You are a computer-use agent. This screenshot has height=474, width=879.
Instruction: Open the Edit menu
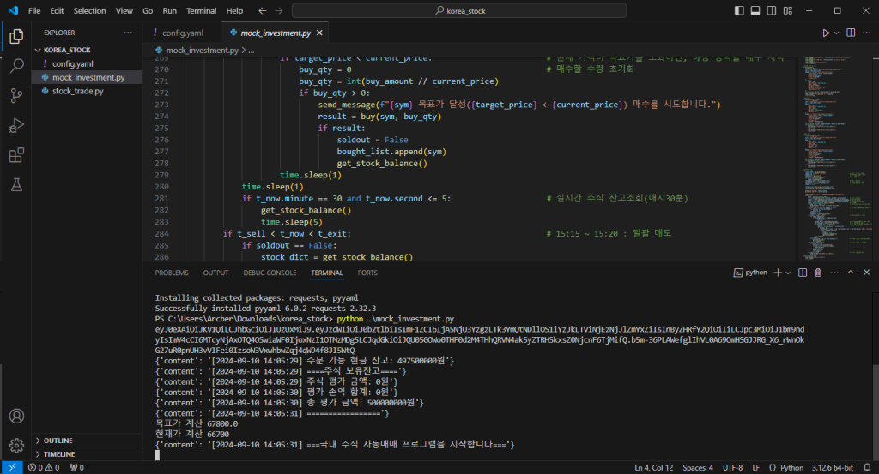pos(57,10)
